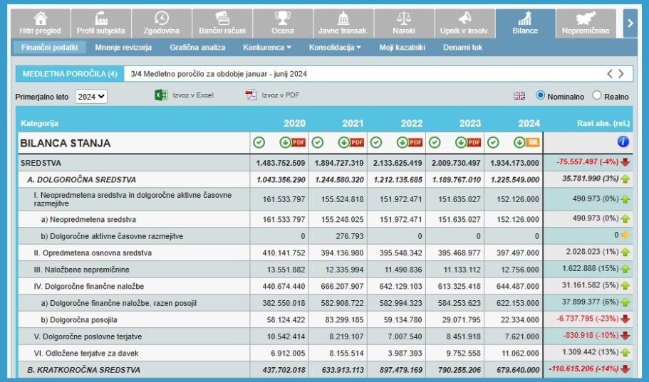This screenshot has height=382, width=649.
Task: Open the Javne transak. tab
Action: 343,23
